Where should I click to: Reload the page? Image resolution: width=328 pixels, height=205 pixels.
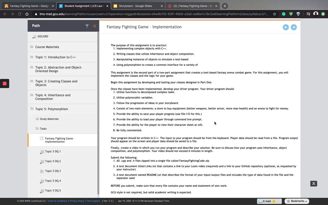20,14
